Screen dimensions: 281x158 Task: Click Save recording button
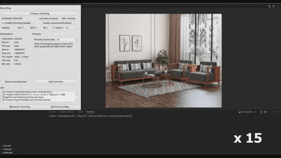coord(59,107)
